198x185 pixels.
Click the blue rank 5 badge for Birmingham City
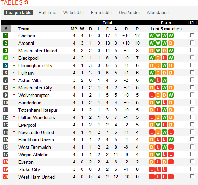6,65
